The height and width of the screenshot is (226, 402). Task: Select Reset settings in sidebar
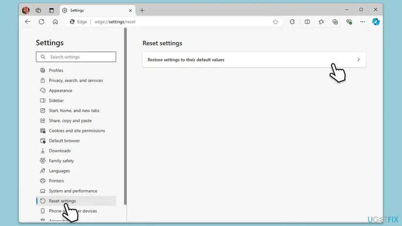click(76, 201)
